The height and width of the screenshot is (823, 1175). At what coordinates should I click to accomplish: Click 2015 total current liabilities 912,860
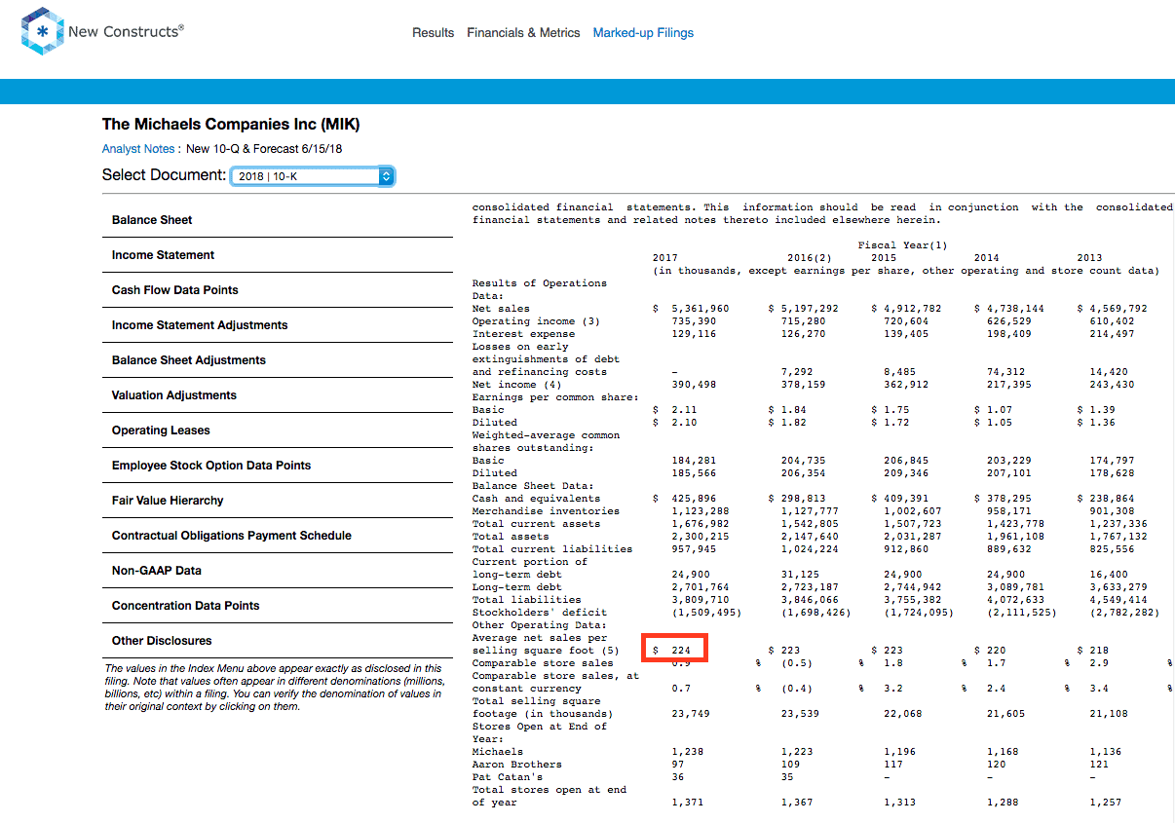coord(906,549)
